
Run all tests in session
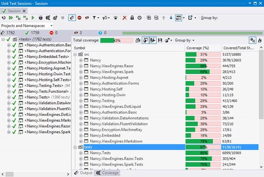point(11,18)
